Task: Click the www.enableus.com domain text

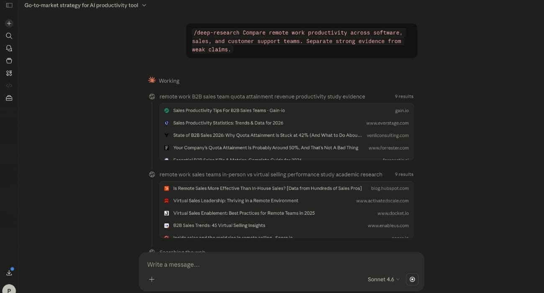Action: [x=388, y=226]
